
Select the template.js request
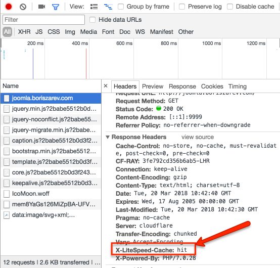pyautogui.click(x=51, y=162)
